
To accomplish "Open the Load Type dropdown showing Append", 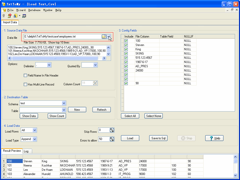I will (34, 139).
